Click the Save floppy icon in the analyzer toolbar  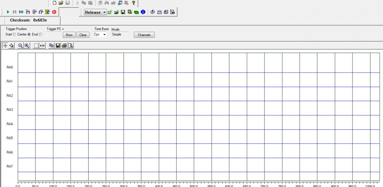pos(58,45)
